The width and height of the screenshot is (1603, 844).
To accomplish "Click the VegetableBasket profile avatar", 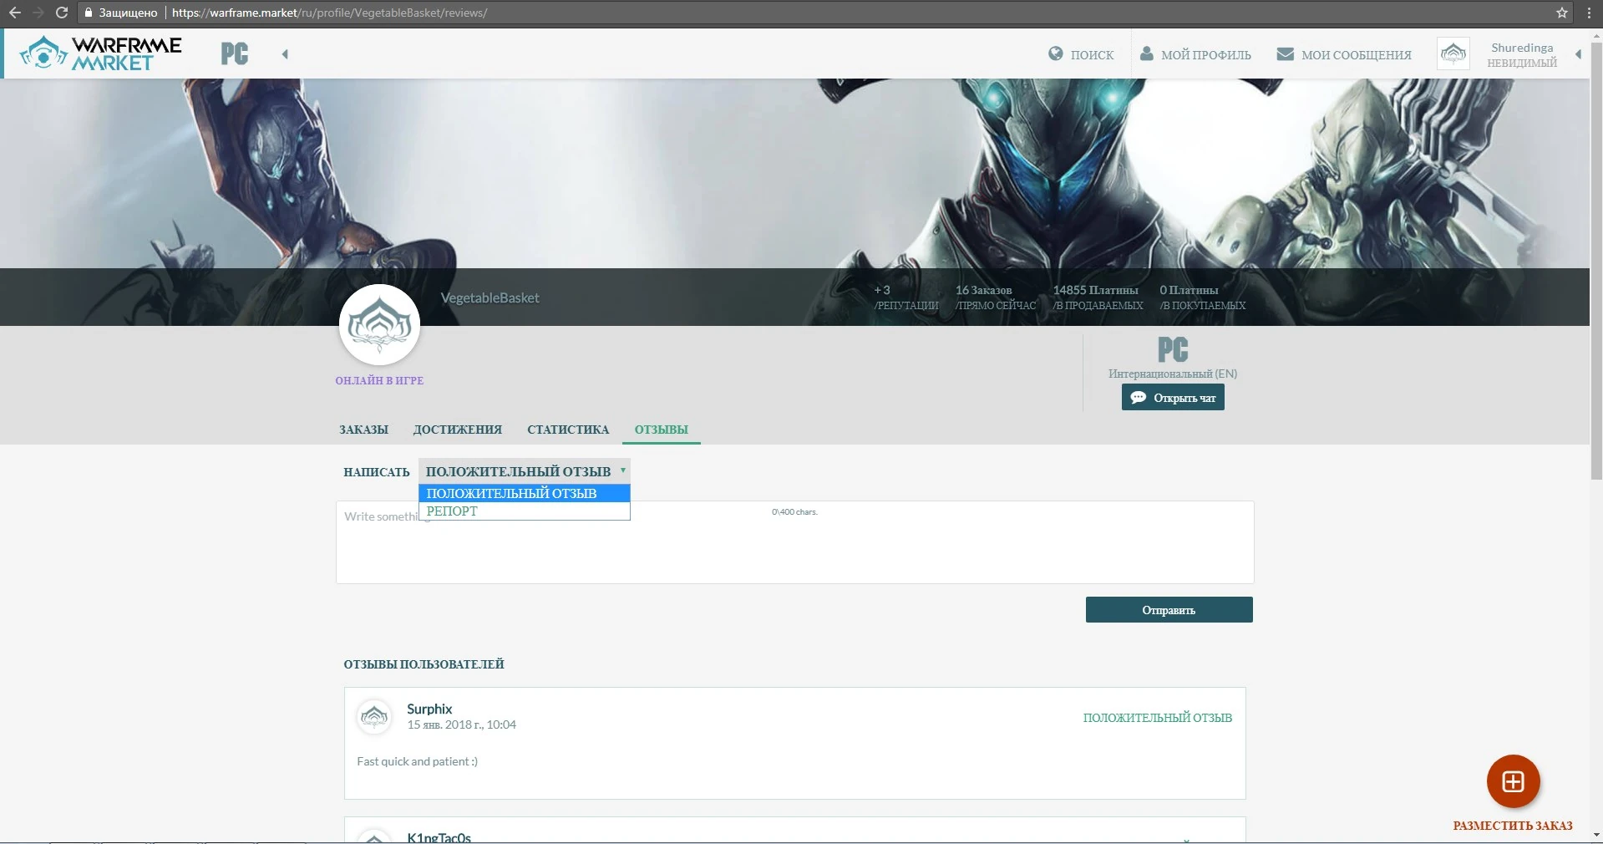I will click(379, 325).
